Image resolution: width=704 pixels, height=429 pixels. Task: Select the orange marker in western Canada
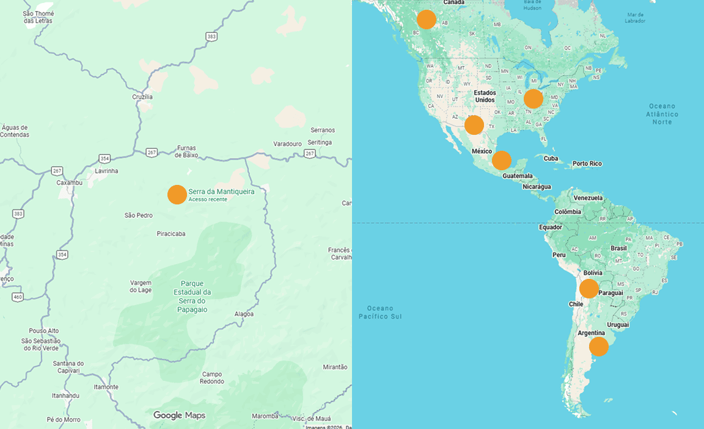tap(426, 20)
